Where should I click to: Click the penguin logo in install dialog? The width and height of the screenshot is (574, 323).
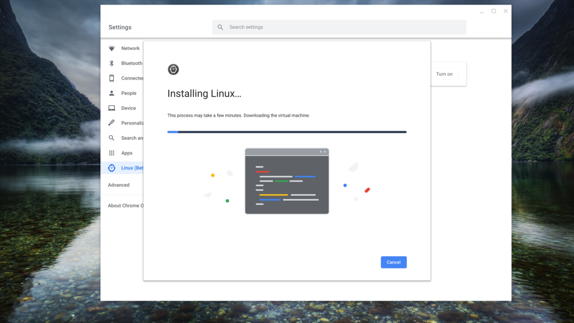coord(173,70)
